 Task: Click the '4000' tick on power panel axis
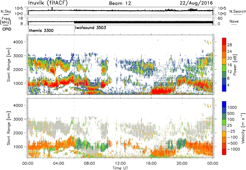(x=18, y=42)
